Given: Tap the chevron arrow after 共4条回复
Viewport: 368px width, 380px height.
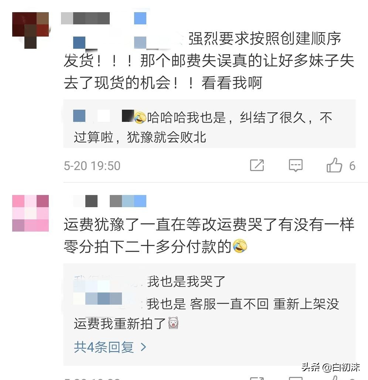Looking at the screenshot, I should tap(143, 347).
